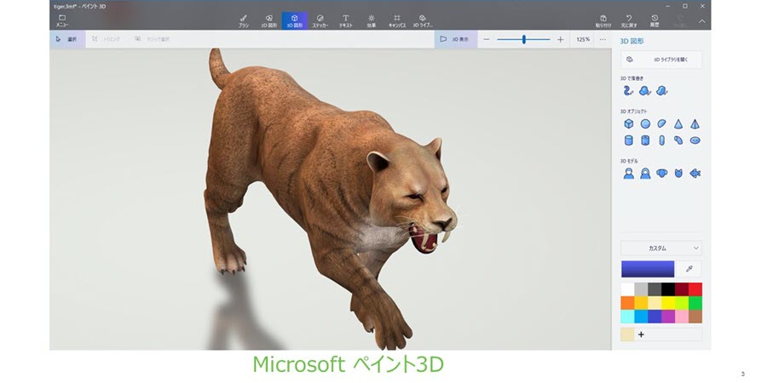Open the Stickers tool

320,20
